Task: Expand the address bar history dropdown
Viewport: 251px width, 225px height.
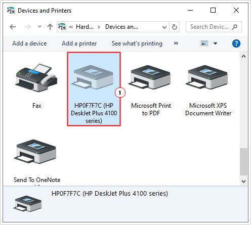Action: 164,27
